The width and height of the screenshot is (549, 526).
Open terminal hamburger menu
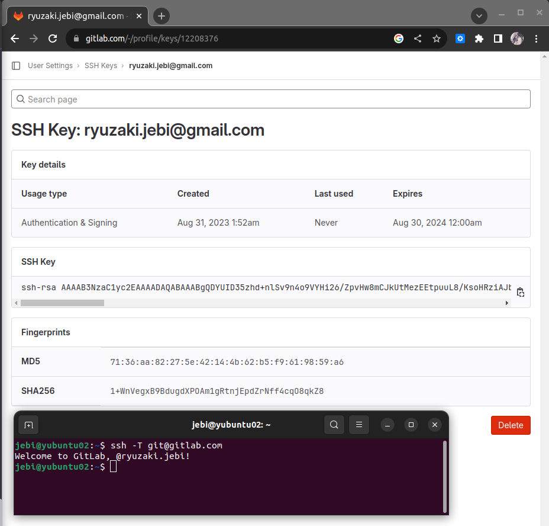pyautogui.click(x=359, y=425)
